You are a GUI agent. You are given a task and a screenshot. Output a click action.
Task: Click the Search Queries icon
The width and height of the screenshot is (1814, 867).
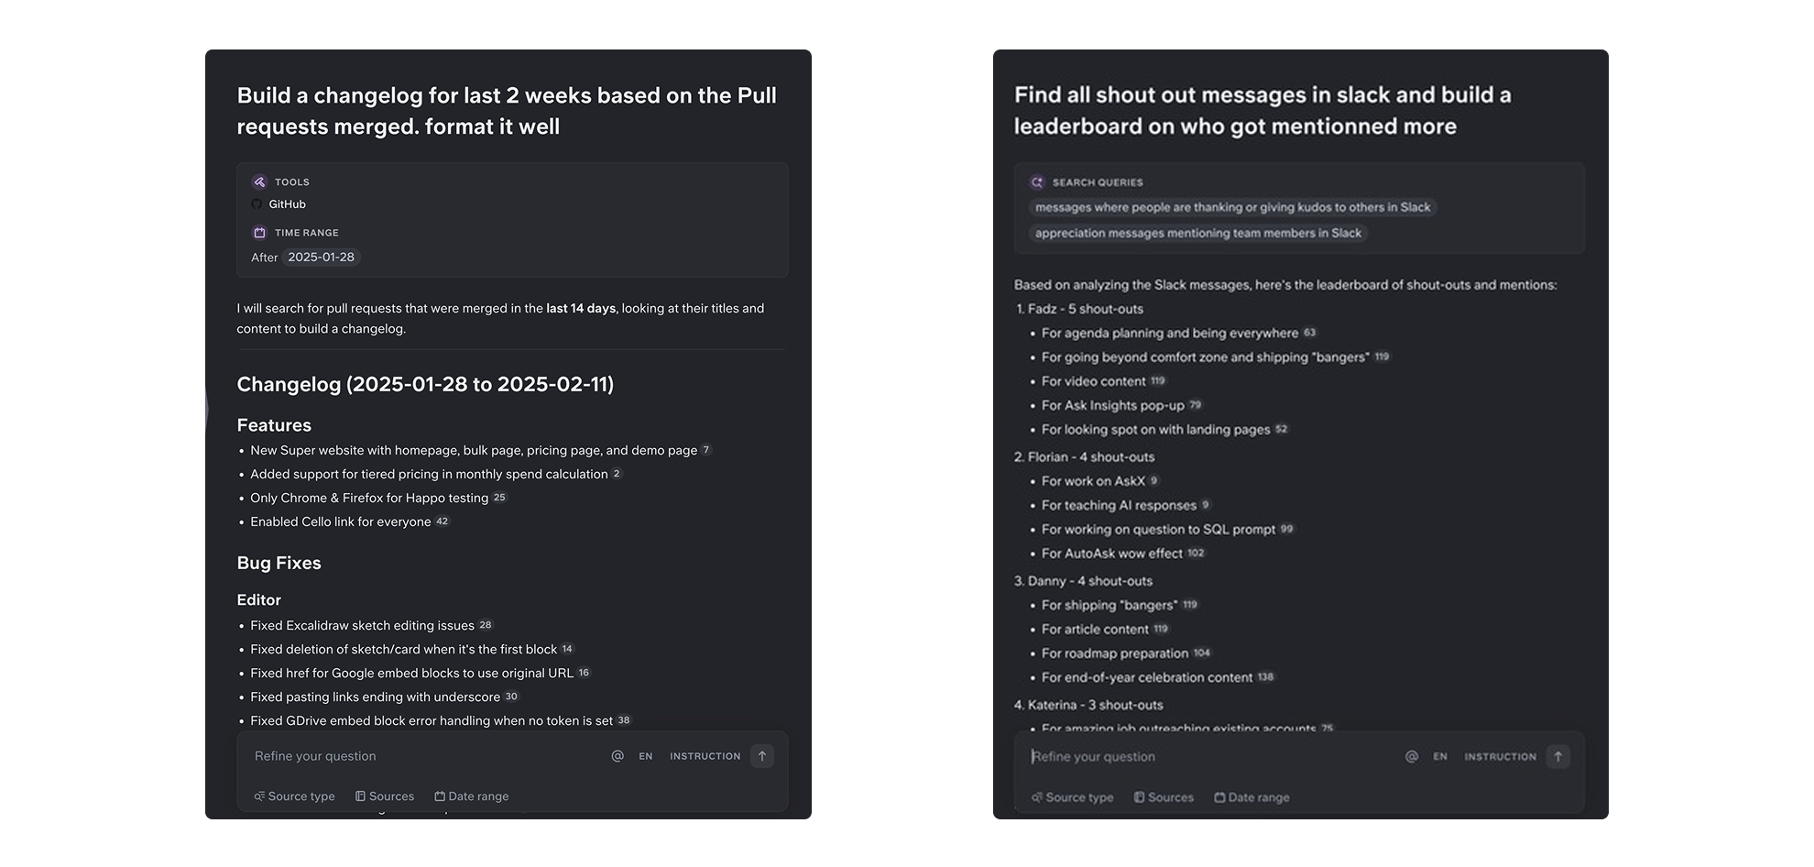click(x=1036, y=182)
